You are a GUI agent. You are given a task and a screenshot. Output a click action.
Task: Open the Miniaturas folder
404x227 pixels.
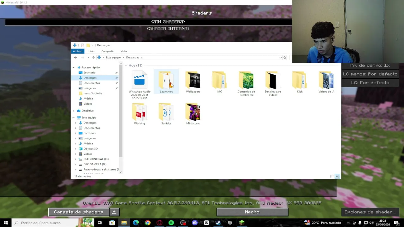coord(193,114)
